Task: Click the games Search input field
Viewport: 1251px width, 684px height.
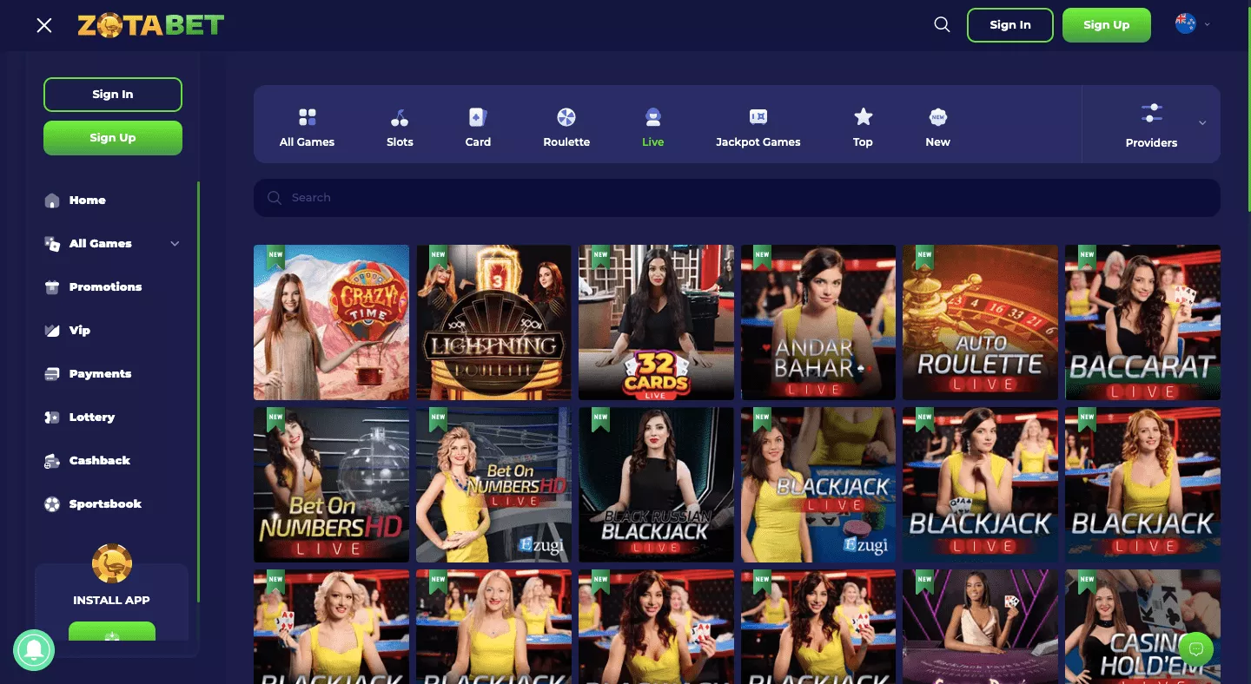Action: click(x=737, y=198)
